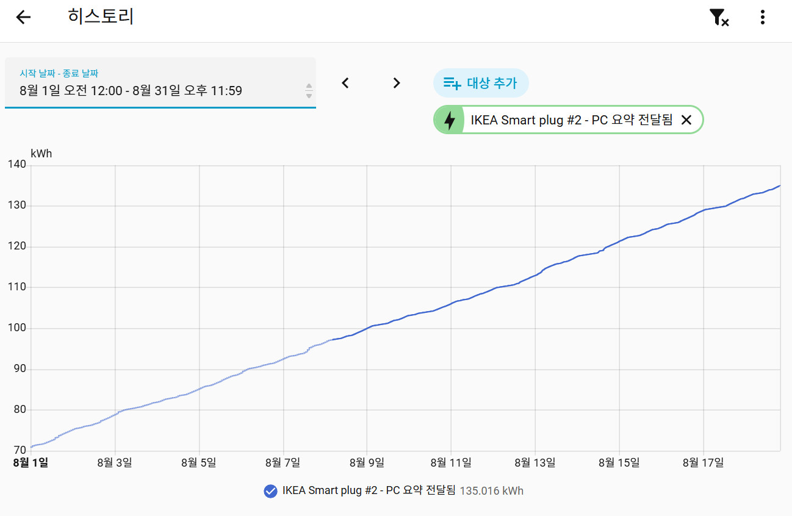
Task: Click the 80 y-axis label
Action: (x=20, y=410)
